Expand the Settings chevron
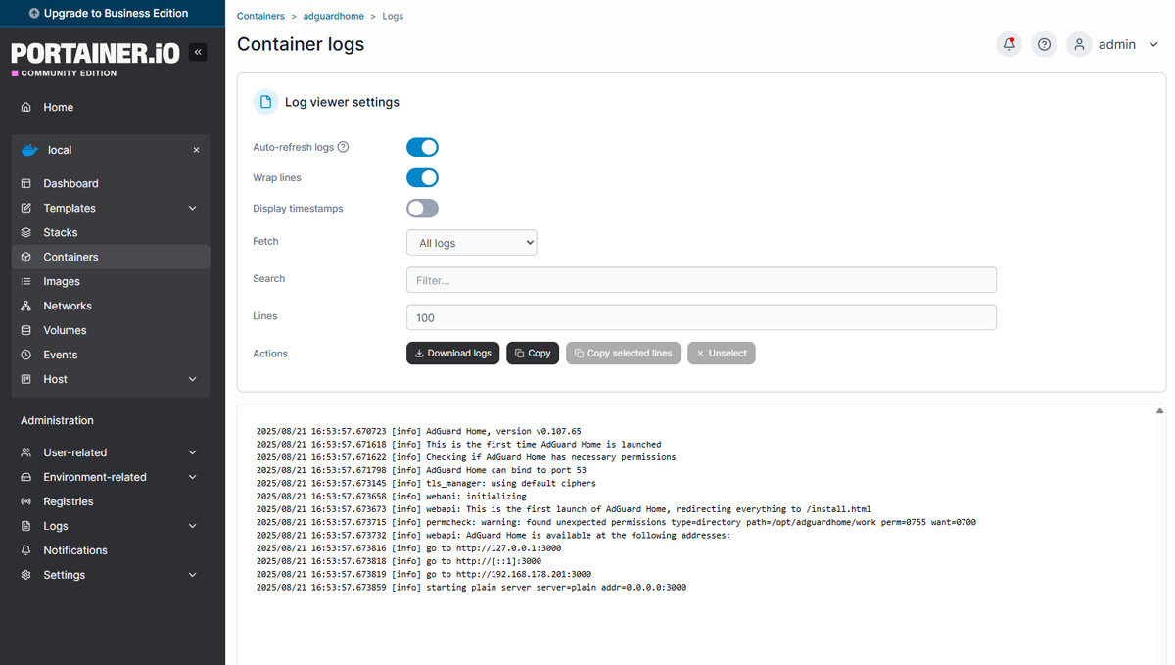Image resolution: width=1175 pixels, height=665 pixels. [192, 575]
